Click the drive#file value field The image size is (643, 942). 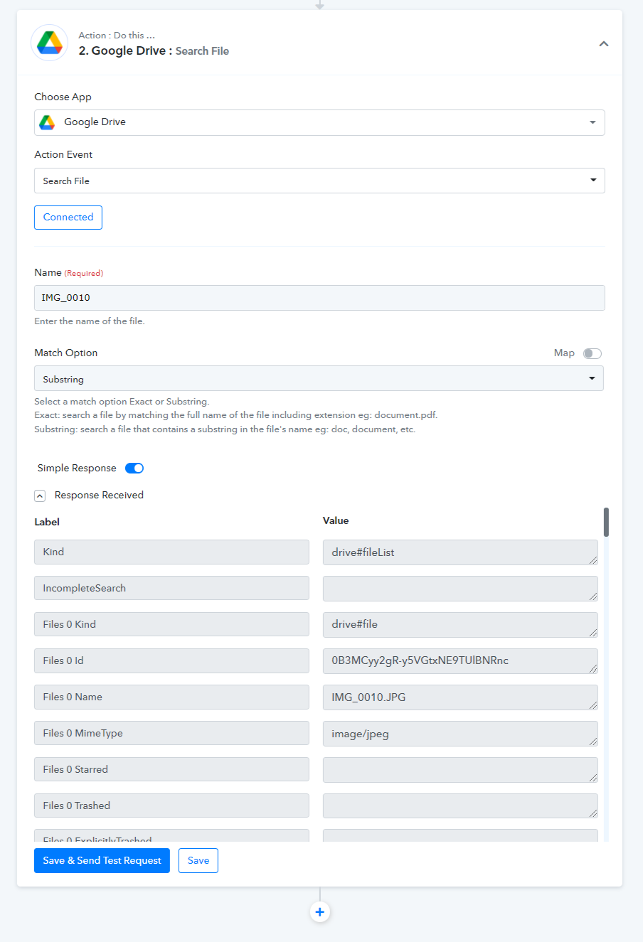coord(460,625)
